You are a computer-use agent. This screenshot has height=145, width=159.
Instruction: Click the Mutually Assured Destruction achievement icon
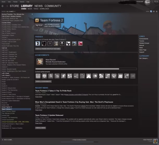coord(40,62)
